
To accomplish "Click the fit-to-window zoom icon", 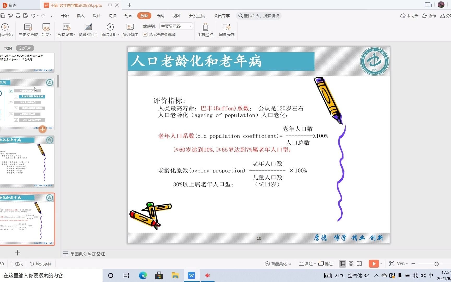I will [391, 264].
